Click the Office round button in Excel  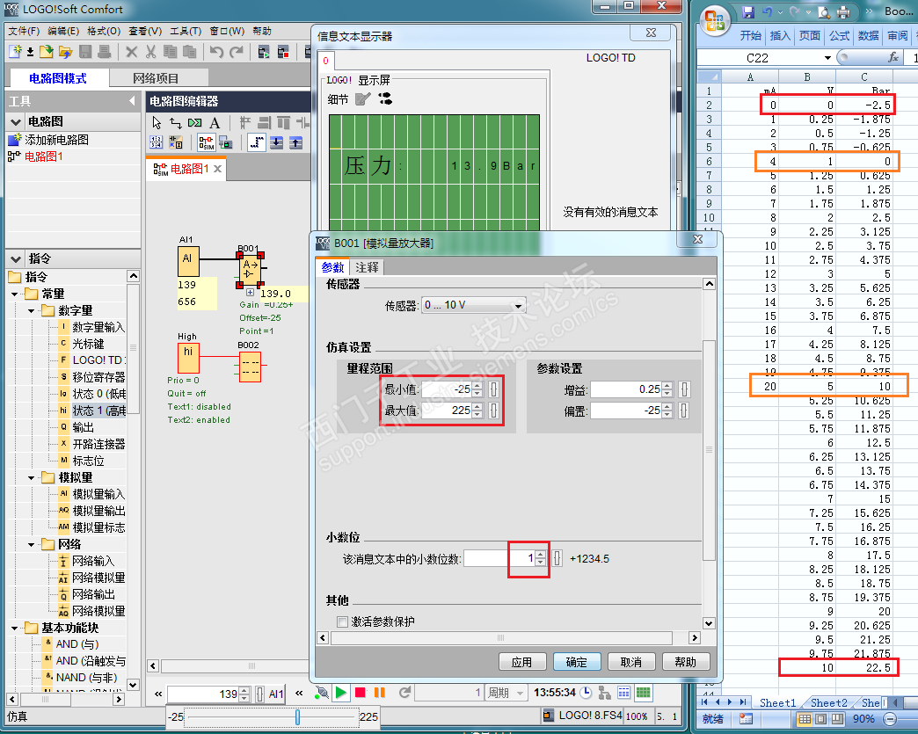pyautogui.click(x=715, y=20)
